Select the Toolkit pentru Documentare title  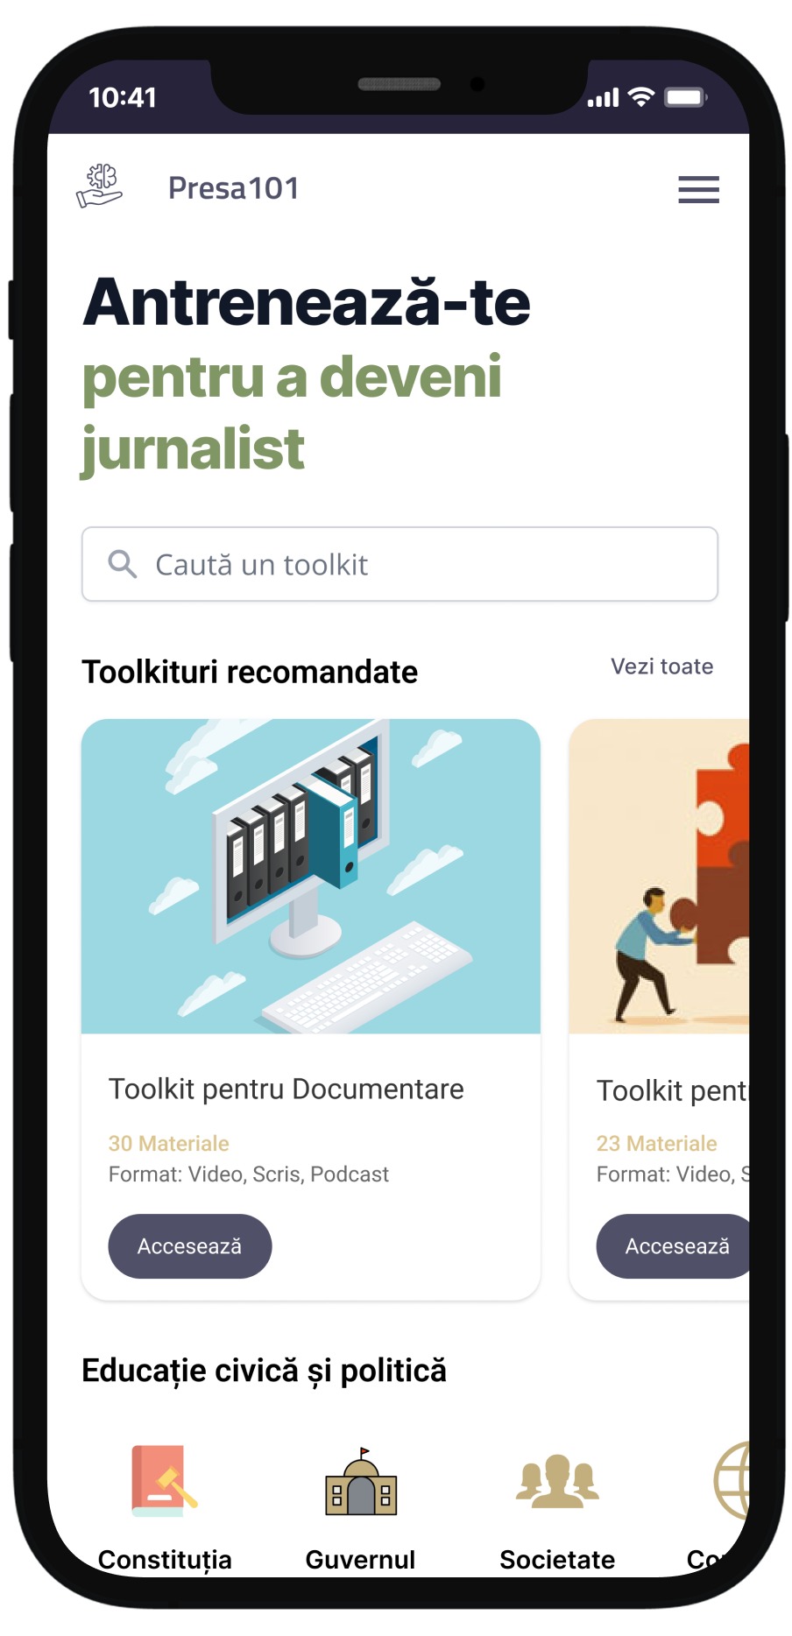[x=286, y=1089]
